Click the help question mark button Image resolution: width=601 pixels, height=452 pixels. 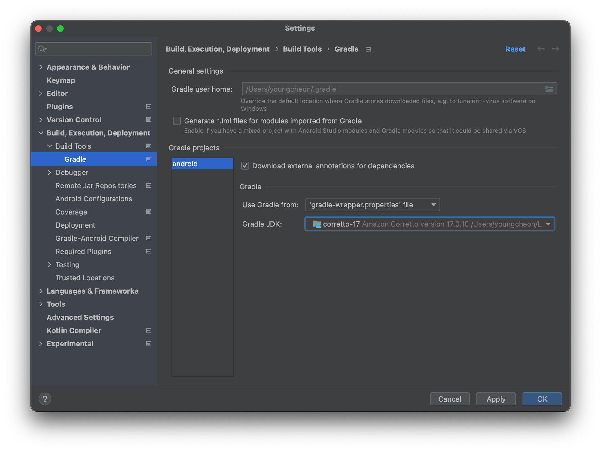pyautogui.click(x=45, y=399)
